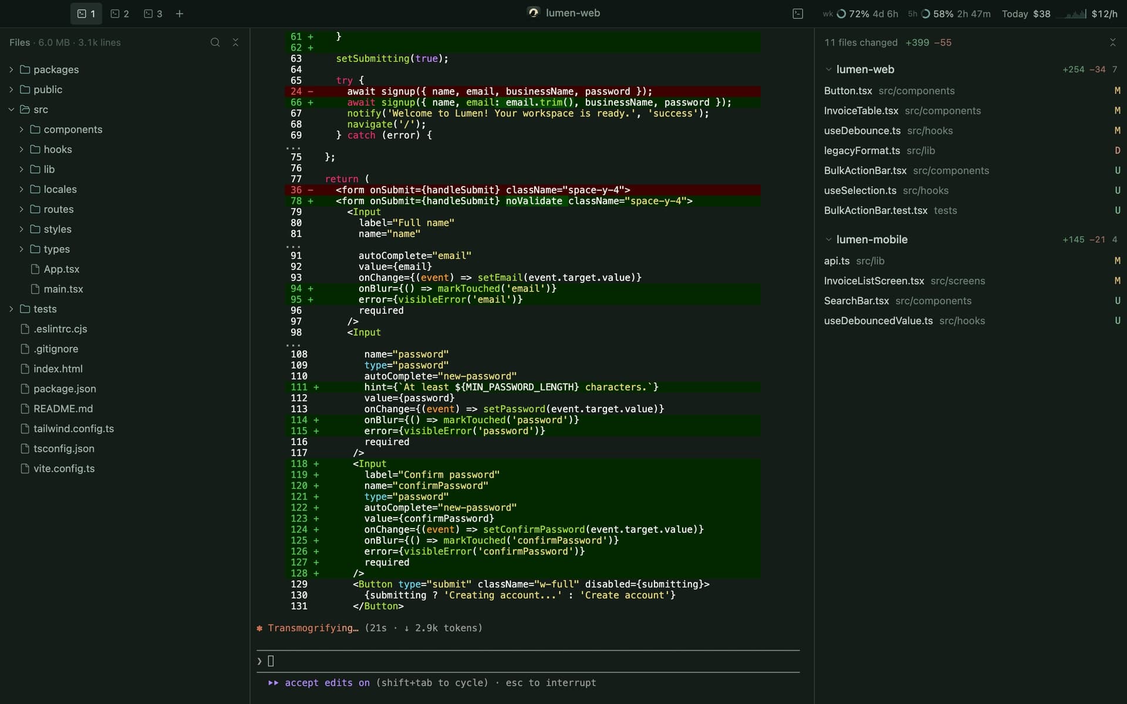
Task: Click the noValidate form line 78
Action: coord(522,201)
